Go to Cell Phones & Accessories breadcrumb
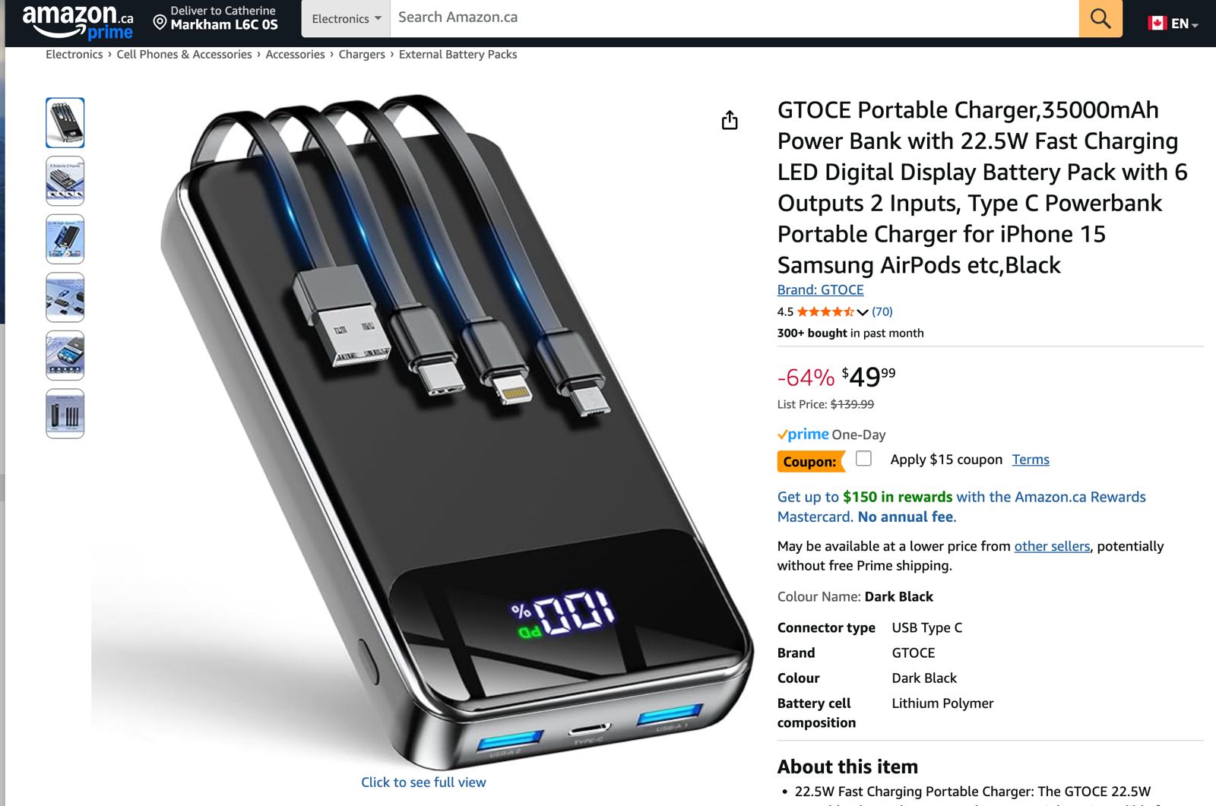 (184, 55)
